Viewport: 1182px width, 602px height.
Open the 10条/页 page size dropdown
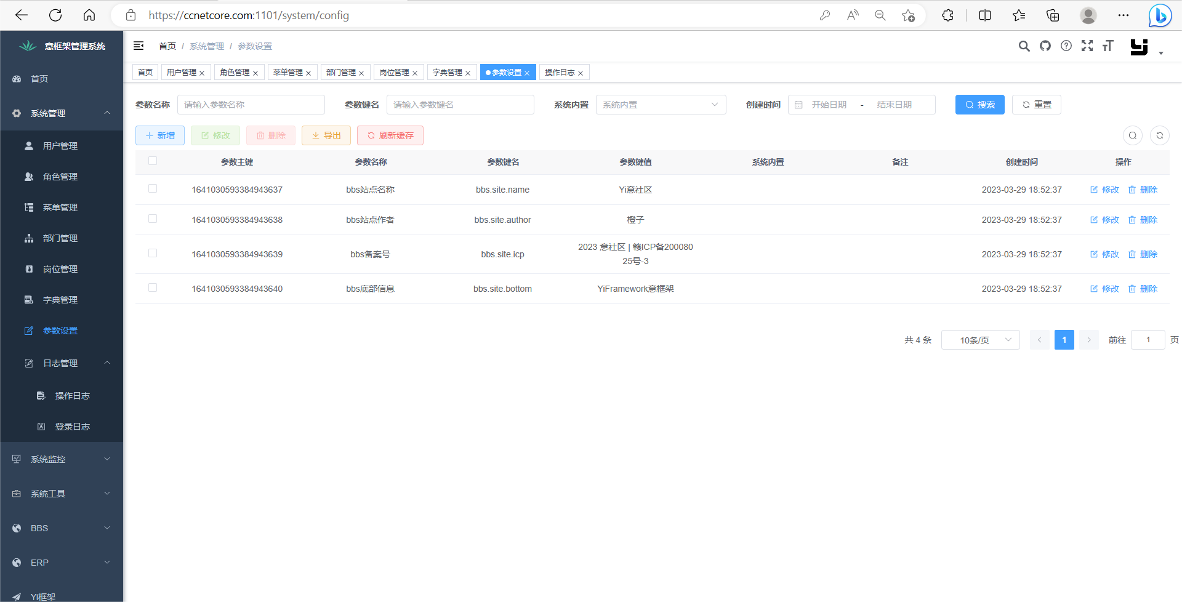pyautogui.click(x=980, y=339)
